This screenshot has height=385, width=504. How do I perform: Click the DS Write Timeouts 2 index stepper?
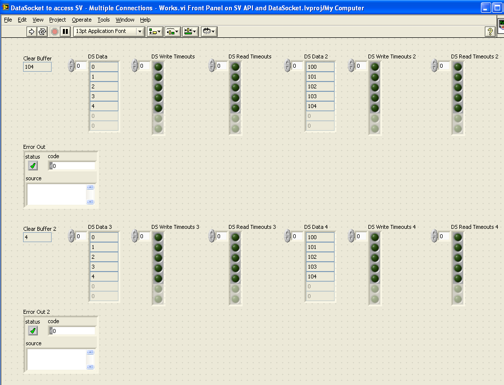pos(351,66)
